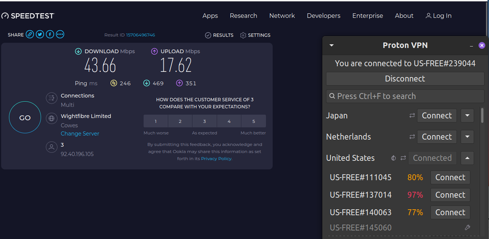Click the user ISP icon

point(51,147)
